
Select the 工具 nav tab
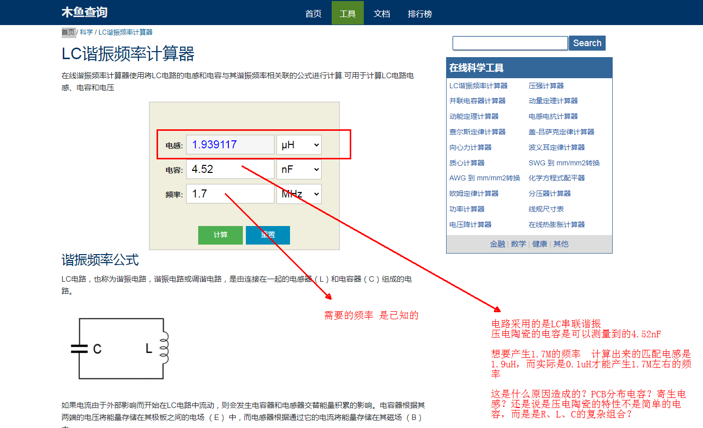coord(348,14)
